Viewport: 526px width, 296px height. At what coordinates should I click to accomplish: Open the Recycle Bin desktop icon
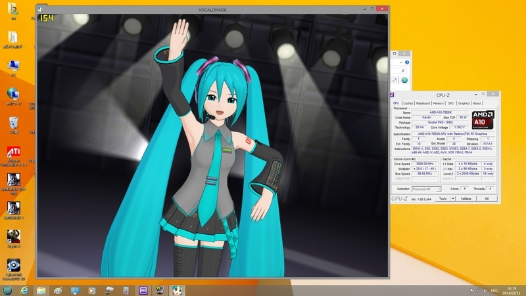(x=13, y=124)
